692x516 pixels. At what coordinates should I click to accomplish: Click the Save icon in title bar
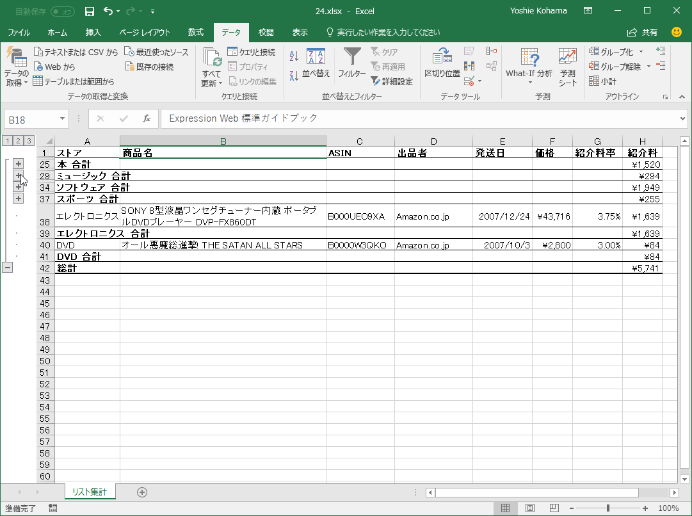click(x=89, y=12)
